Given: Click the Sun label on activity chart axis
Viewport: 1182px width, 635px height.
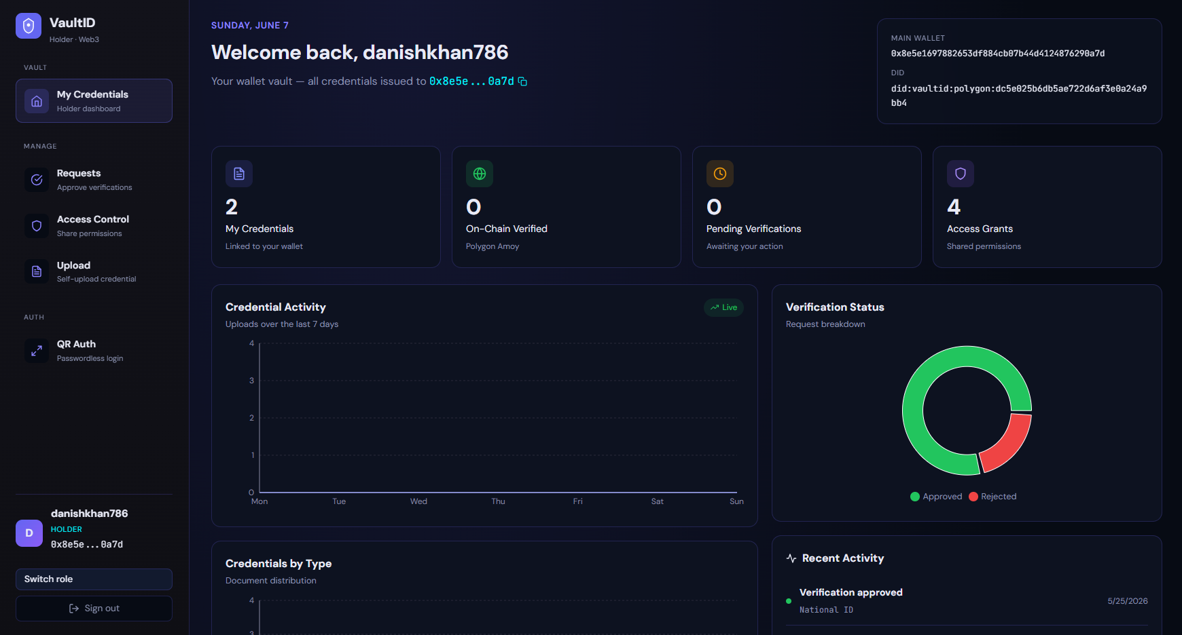Looking at the screenshot, I should coord(736,501).
